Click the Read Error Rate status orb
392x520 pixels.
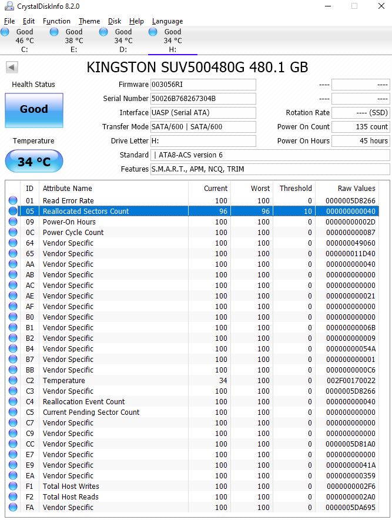click(x=13, y=201)
